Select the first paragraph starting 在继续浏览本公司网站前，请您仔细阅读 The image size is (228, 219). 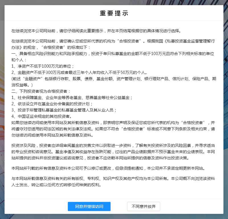[96, 31]
